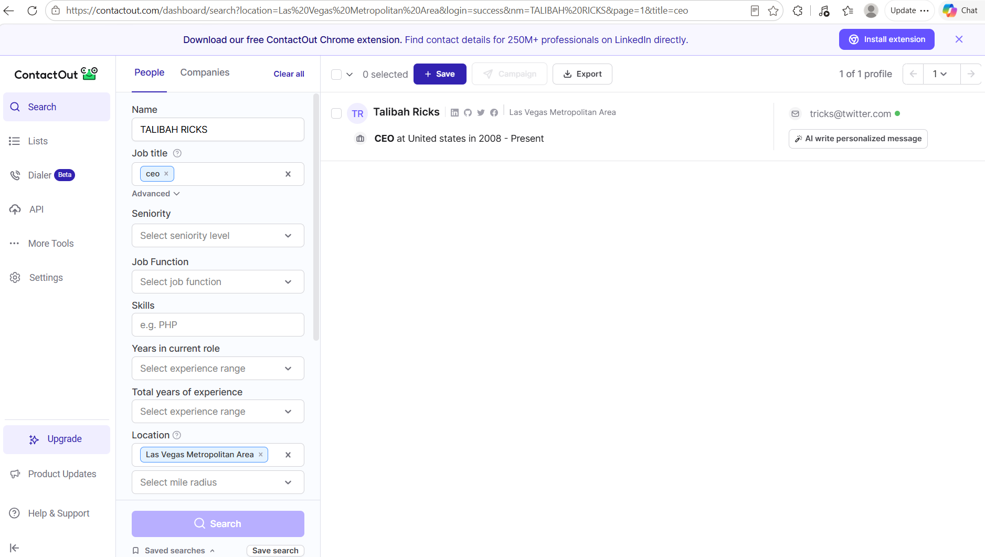The image size is (985, 557).
Task: Remove the ceo job title tag
Action: 166,174
